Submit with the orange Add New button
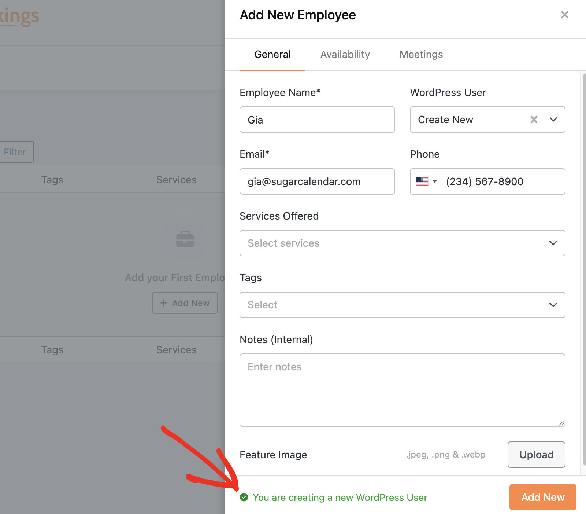This screenshot has height=514, width=586. (x=543, y=497)
